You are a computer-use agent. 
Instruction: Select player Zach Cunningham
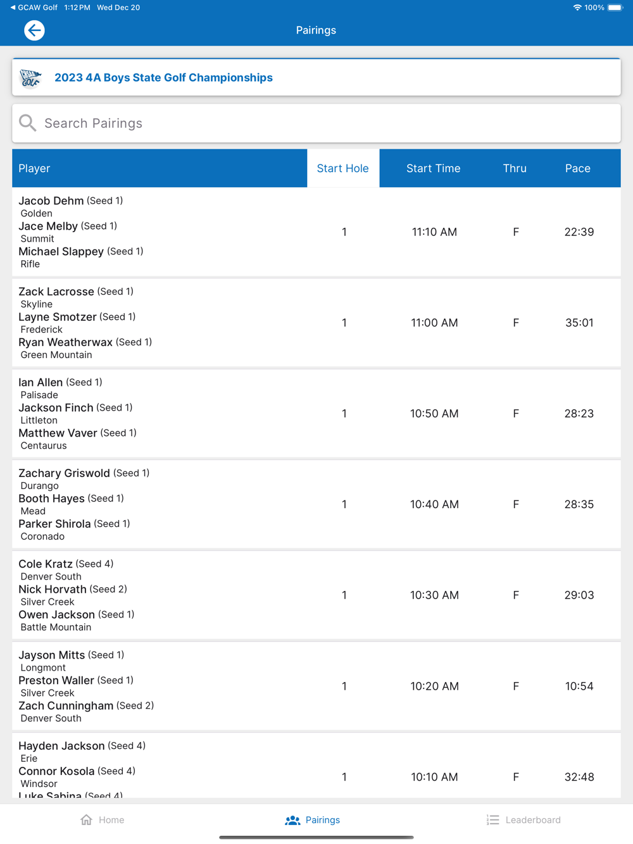click(x=66, y=705)
